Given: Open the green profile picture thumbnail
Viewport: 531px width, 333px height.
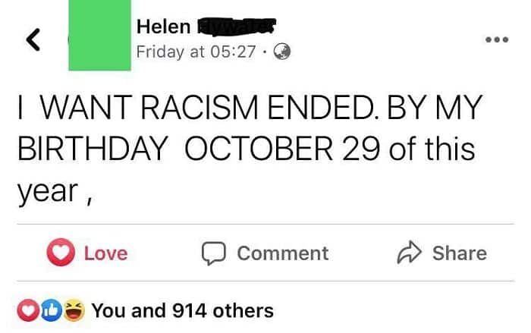Looking at the screenshot, I should point(99,35).
